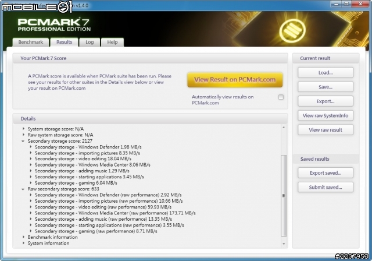Open the Log tab
372x261 pixels.
tap(90, 42)
